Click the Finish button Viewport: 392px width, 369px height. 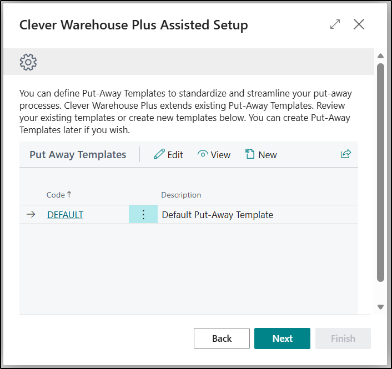tap(343, 338)
